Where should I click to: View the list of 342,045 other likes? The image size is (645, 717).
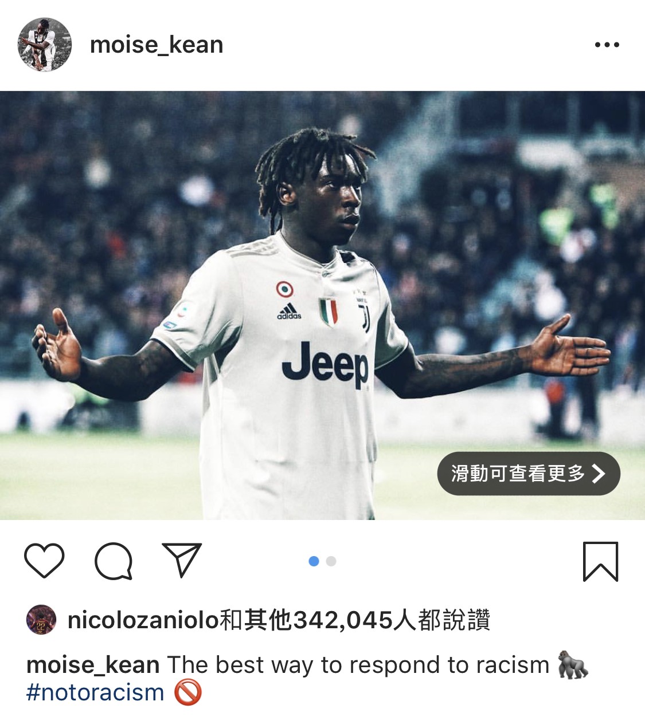(x=354, y=620)
